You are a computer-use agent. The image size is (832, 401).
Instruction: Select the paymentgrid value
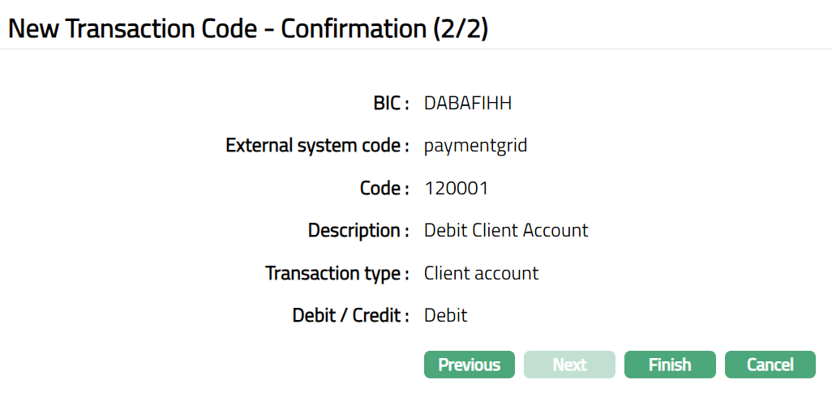click(x=476, y=146)
